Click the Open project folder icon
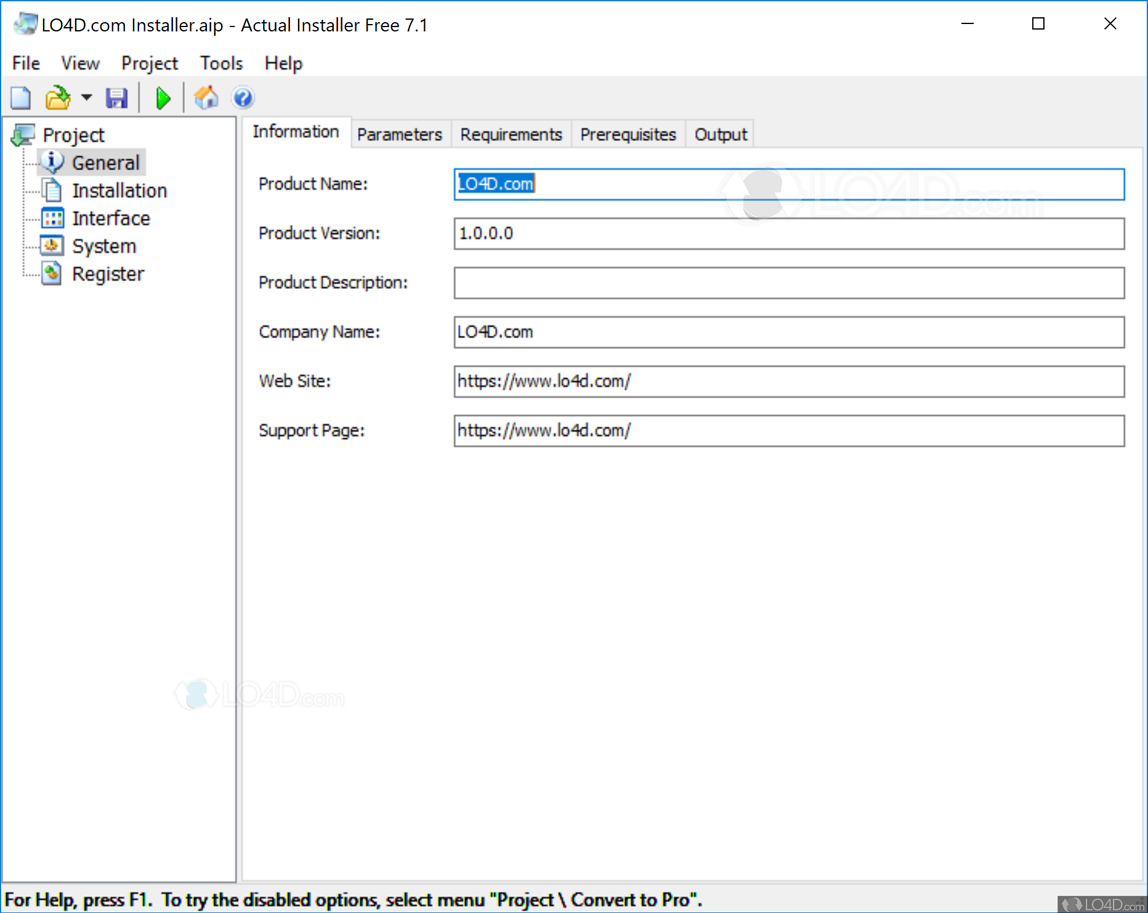 click(x=58, y=98)
